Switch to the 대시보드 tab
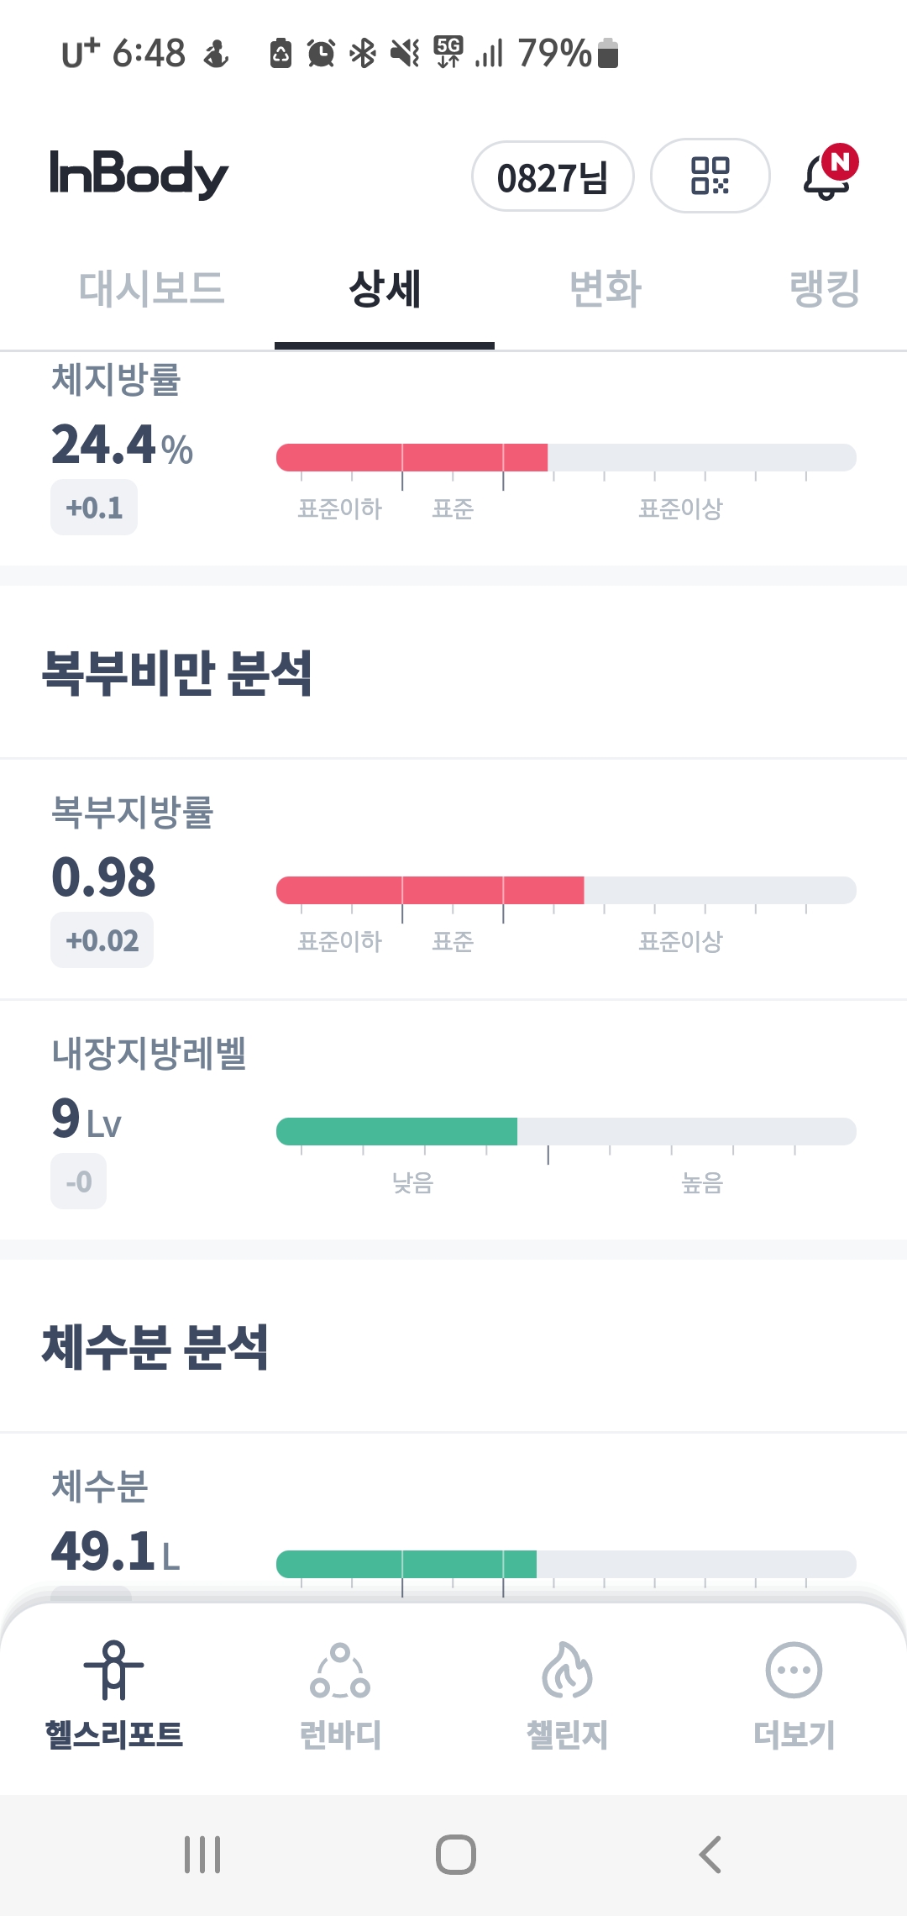This screenshot has height=1916, width=907. point(151,288)
